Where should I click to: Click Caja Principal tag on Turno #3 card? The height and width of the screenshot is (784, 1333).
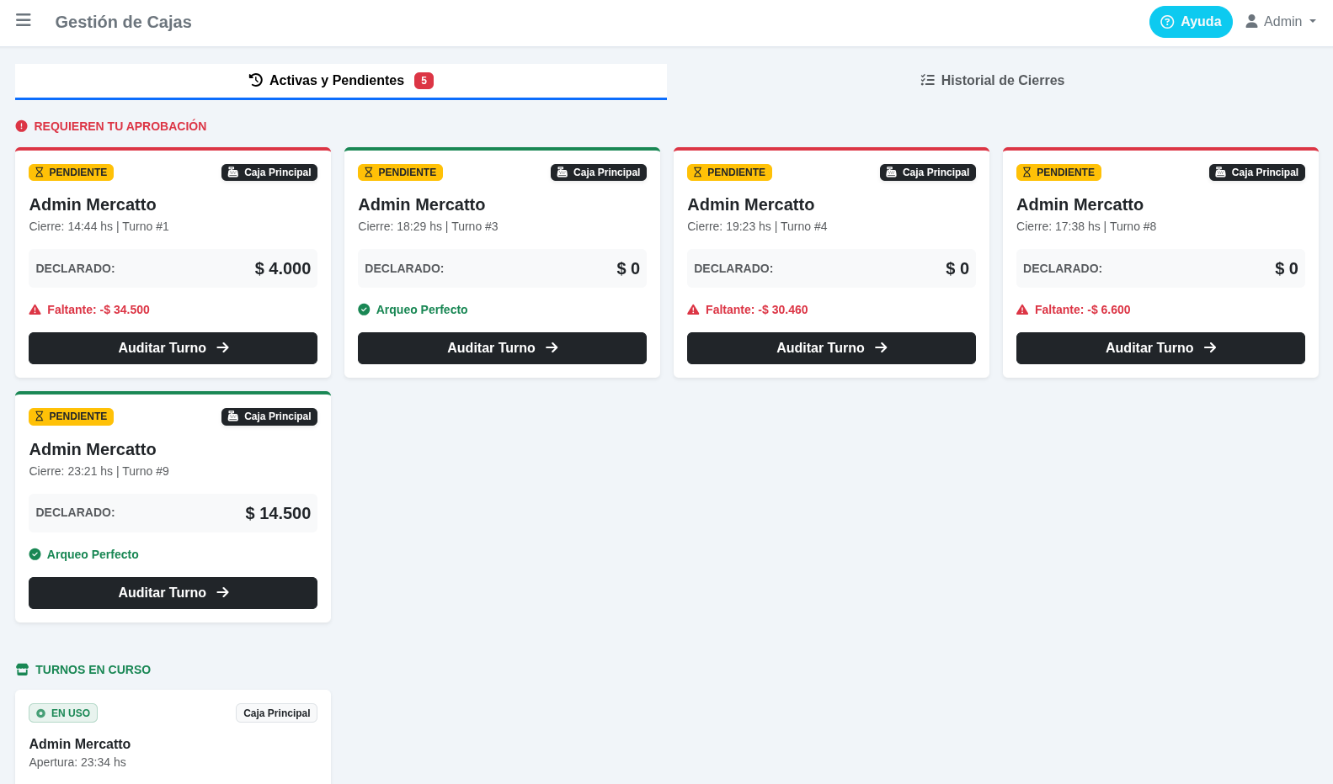(599, 172)
